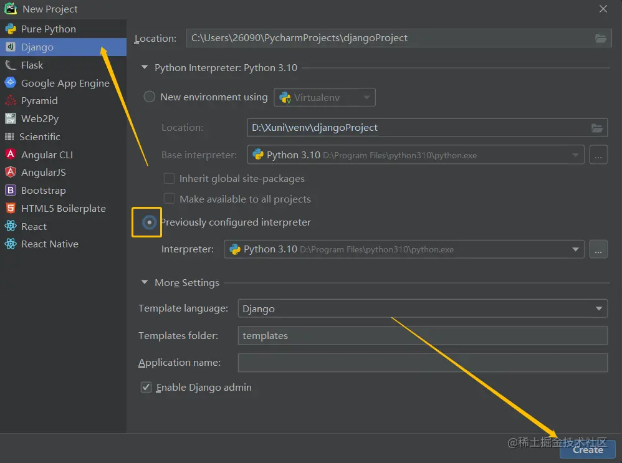
Task: Click the AngularJS shield icon
Action: click(11, 172)
